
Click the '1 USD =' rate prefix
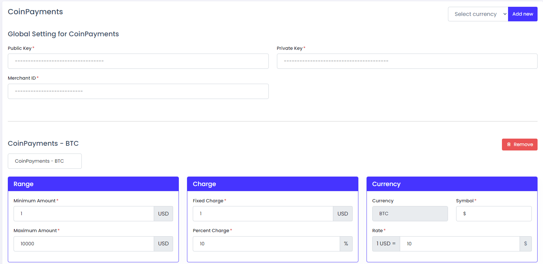click(386, 244)
